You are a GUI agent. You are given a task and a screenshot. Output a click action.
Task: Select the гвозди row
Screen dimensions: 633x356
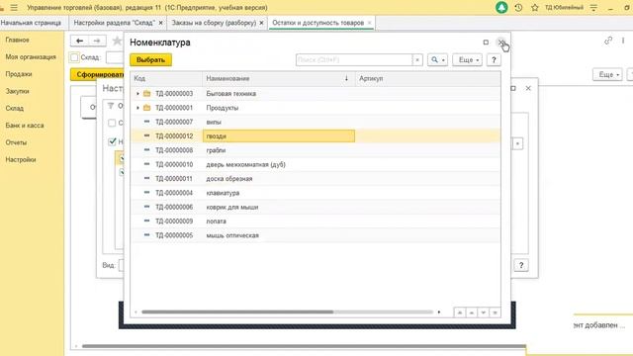coord(316,136)
